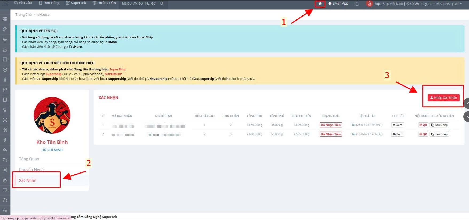Open the user profile icon in sidebar
Screen dimensions: 469x220
(x=5, y=49)
